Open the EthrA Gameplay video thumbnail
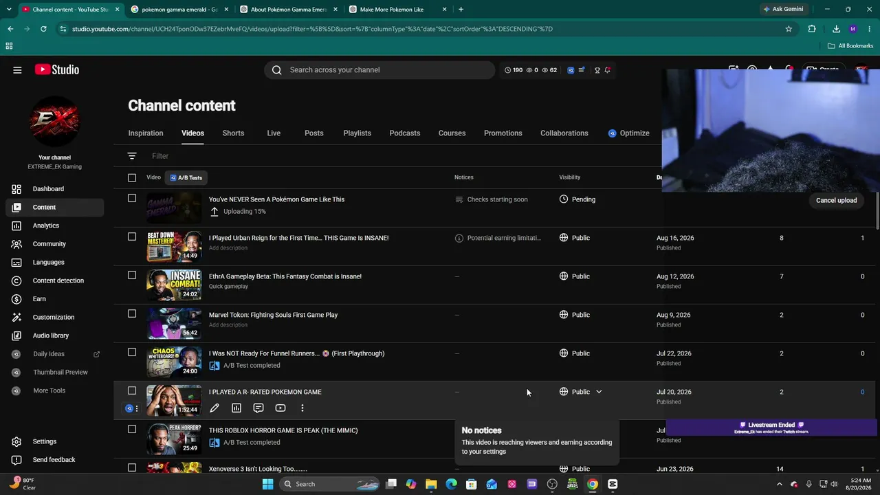The height and width of the screenshot is (495, 880). coord(174,284)
